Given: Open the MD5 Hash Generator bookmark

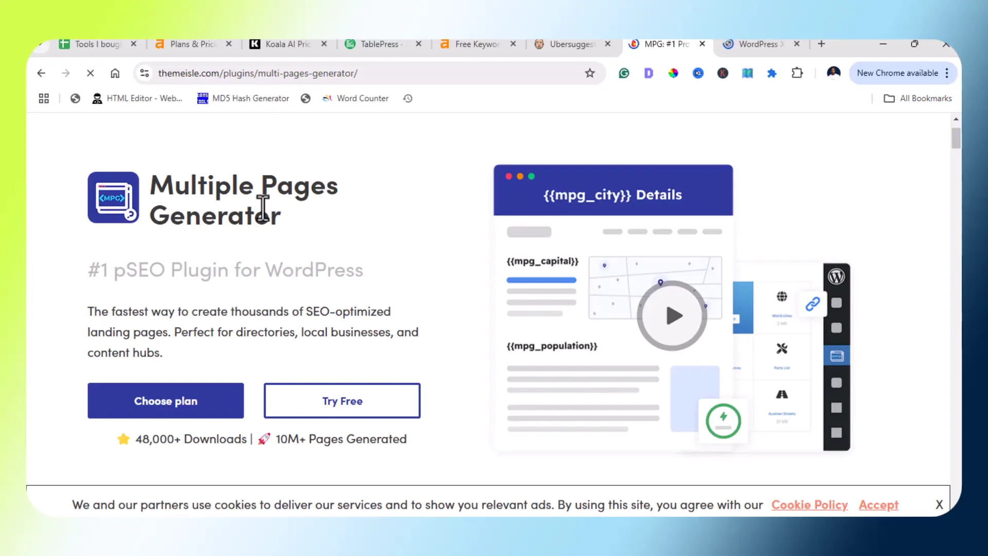Looking at the screenshot, I should click(243, 98).
